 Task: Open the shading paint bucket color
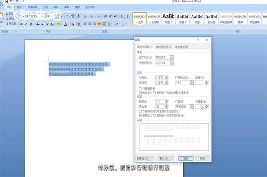117,24
